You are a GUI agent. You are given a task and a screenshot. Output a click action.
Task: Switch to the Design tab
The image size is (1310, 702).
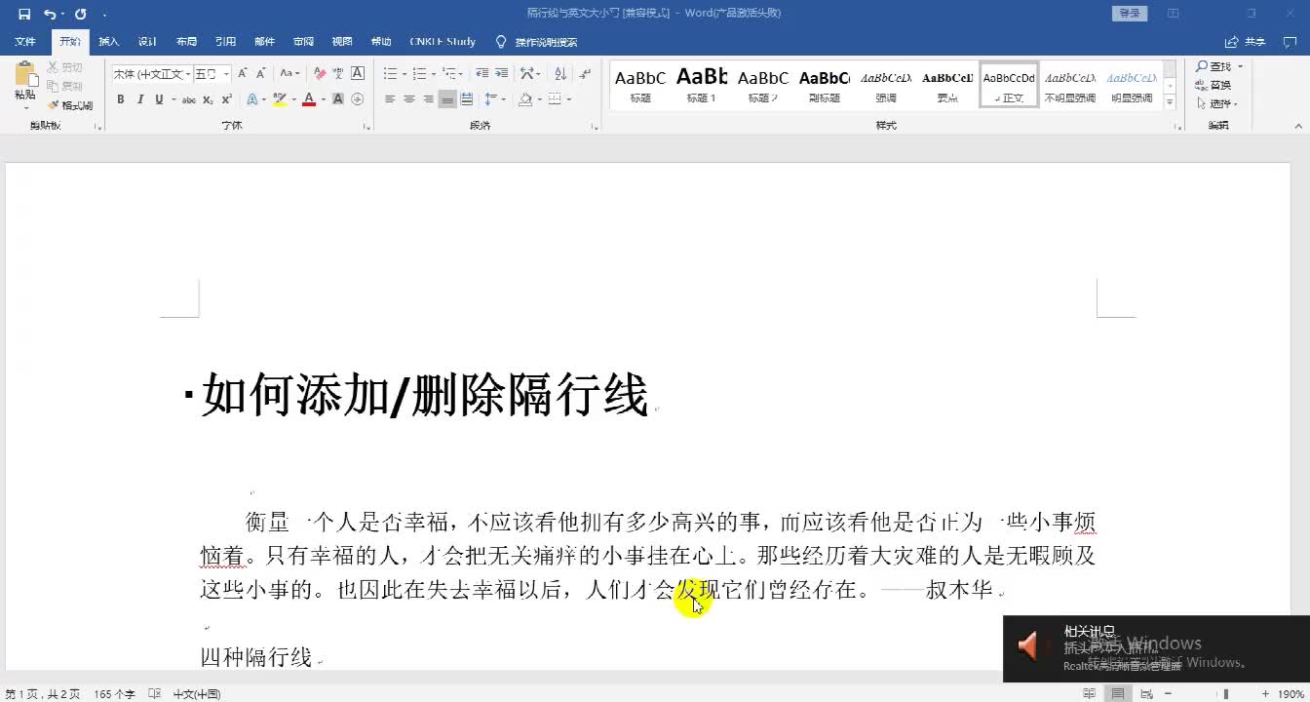click(147, 42)
